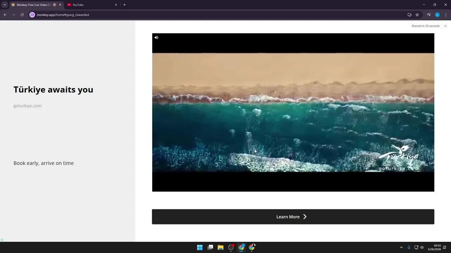The image size is (451, 253).
Task: Click the recording indicator on Monkey tab
Action: tap(54, 5)
